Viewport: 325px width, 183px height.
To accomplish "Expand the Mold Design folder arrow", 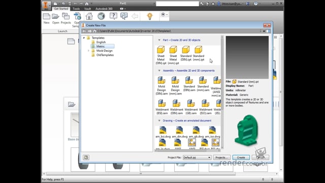I will coord(88,51).
